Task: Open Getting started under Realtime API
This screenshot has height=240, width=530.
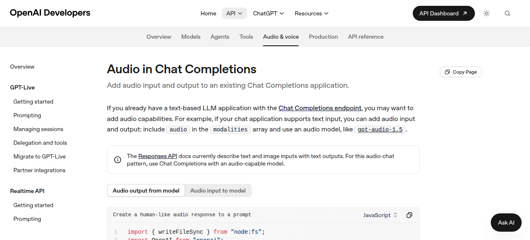Action: pyautogui.click(x=33, y=205)
